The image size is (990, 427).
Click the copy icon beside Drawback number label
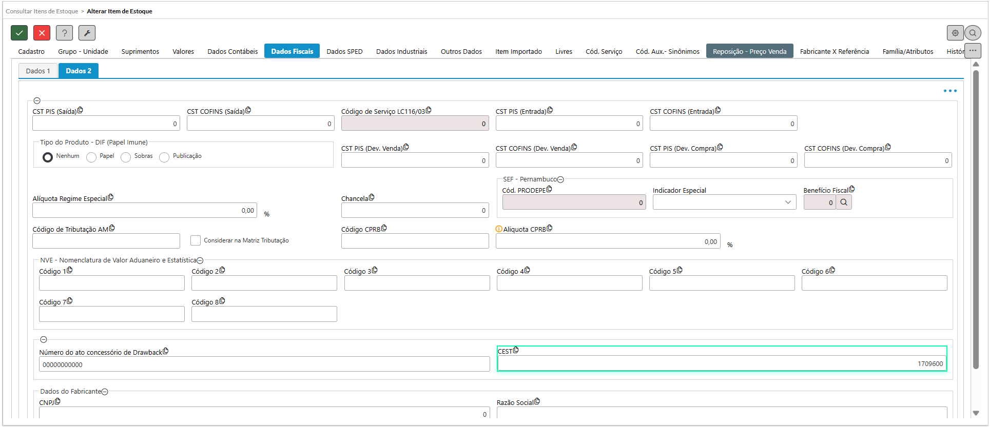pos(165,351)
